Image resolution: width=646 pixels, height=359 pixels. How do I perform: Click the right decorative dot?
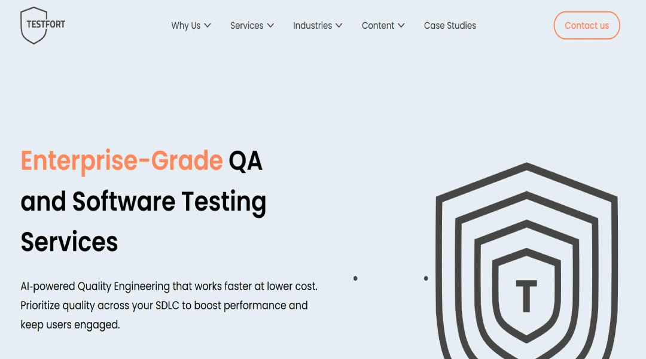coord(426,278)
